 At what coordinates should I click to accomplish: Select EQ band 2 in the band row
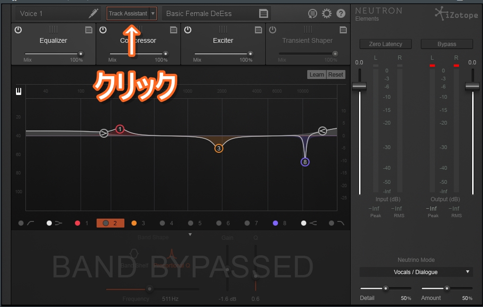tap(110, 223)
